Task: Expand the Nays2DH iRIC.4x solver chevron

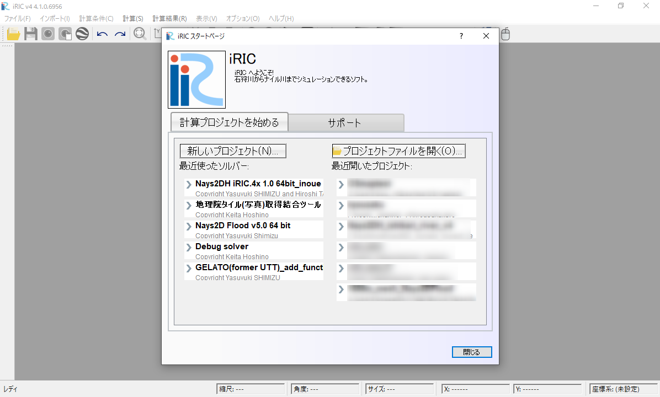Action: (x=189, y=184)
